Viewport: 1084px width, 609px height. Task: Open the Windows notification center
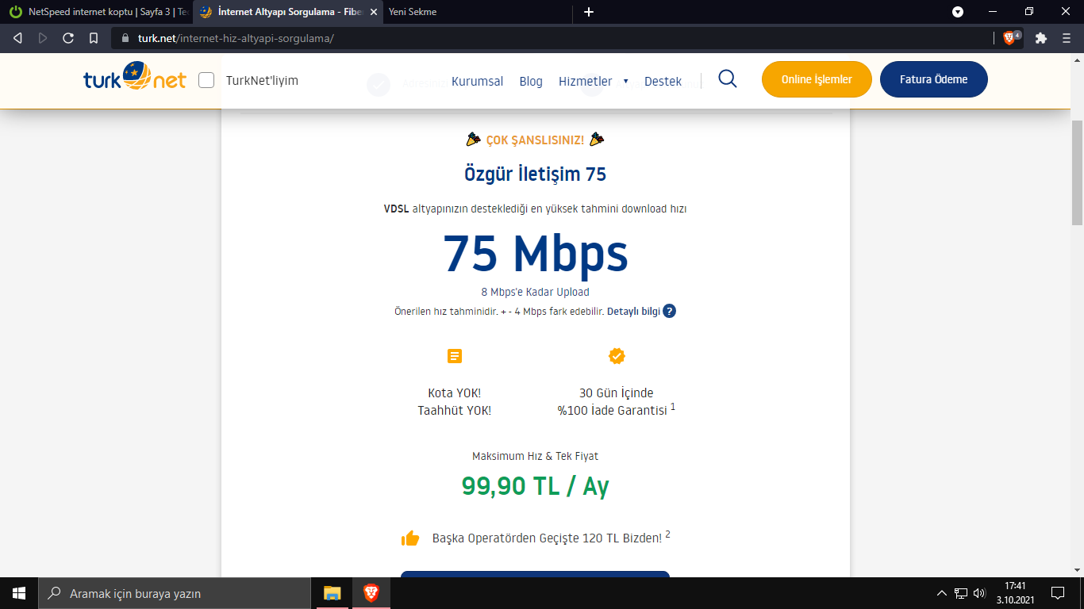pos(1058,593)
